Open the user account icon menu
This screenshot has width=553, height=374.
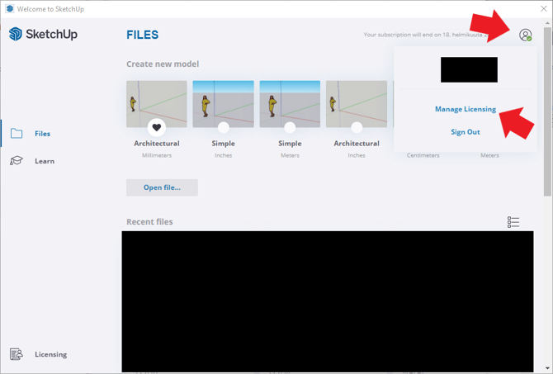pos(525,36)
